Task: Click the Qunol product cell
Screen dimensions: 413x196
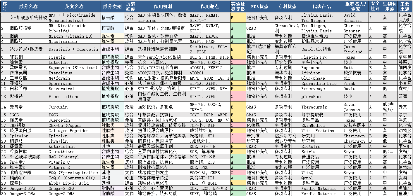Action: [322, 178]
